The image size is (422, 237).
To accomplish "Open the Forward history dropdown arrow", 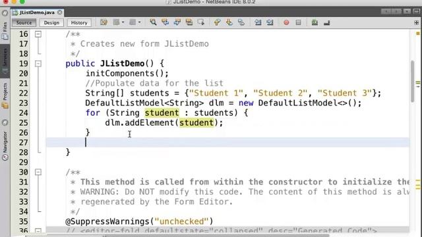I will pyautogui.click(x=139, y=22).
